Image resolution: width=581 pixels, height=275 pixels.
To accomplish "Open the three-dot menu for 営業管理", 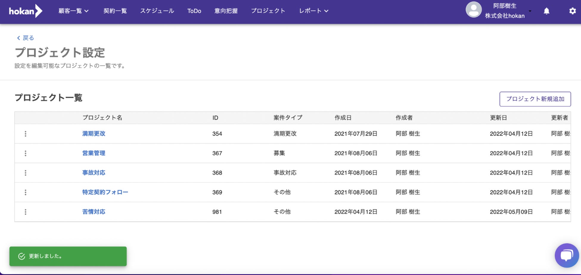I will pos(26,153).
